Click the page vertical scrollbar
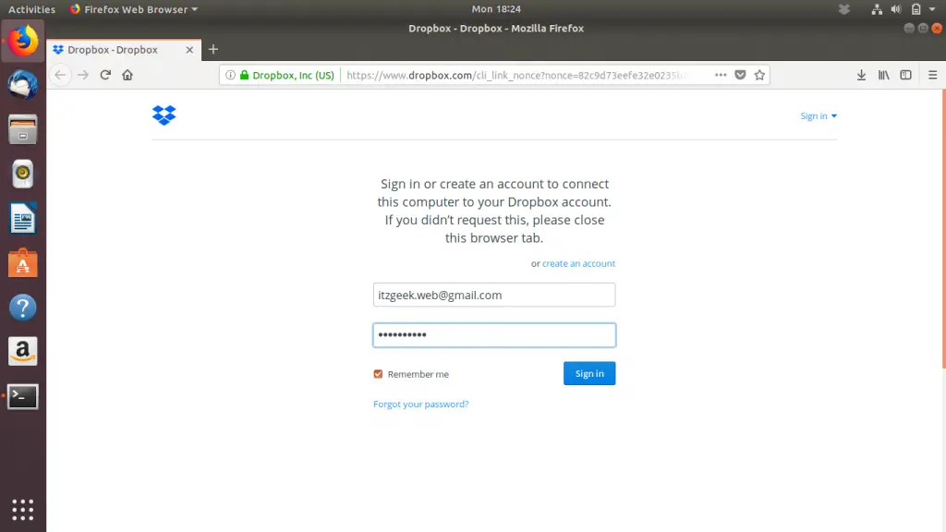 [943, 229]
